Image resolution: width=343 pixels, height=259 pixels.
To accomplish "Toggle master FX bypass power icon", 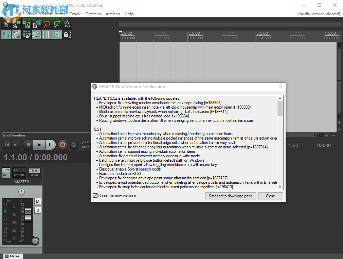I will (x=7, y=170).
